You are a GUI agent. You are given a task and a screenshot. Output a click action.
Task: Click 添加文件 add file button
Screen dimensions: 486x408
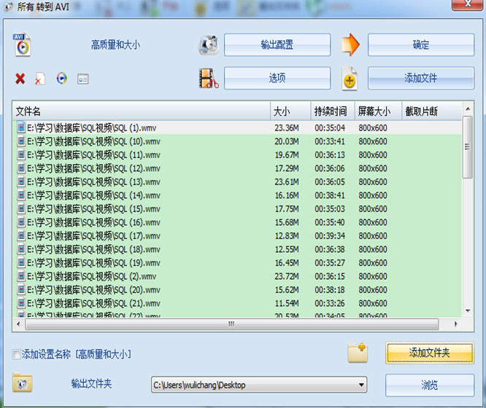[x=421, y=78]
